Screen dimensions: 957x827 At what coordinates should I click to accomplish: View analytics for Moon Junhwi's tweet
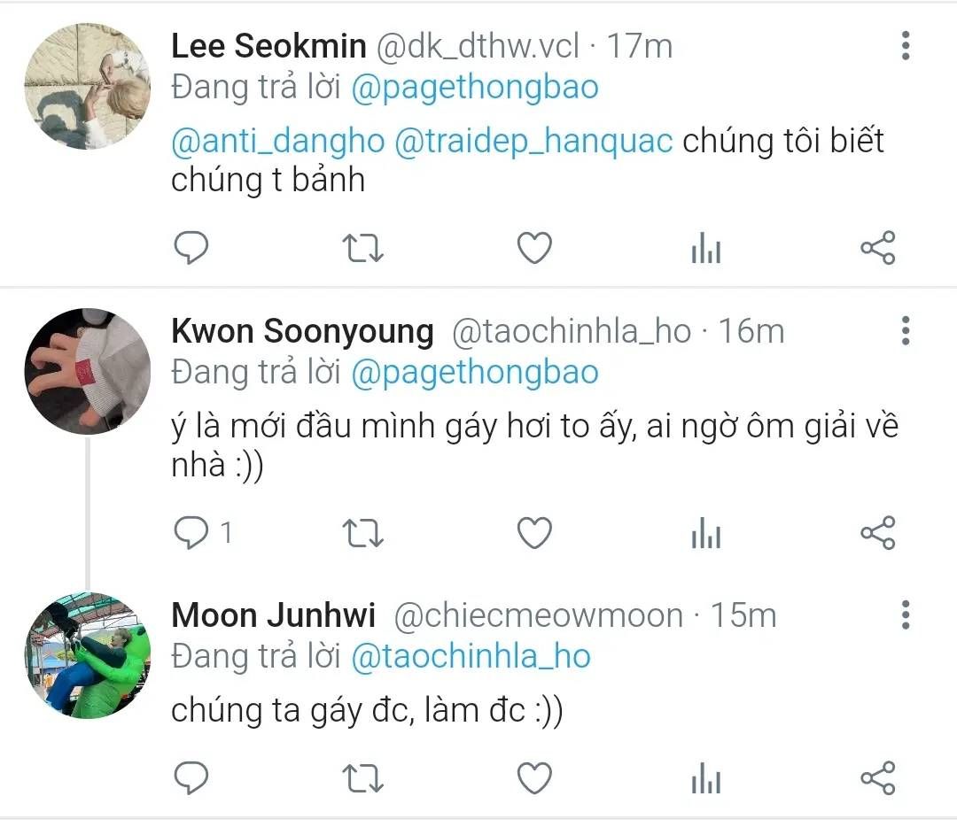point(706,780)
